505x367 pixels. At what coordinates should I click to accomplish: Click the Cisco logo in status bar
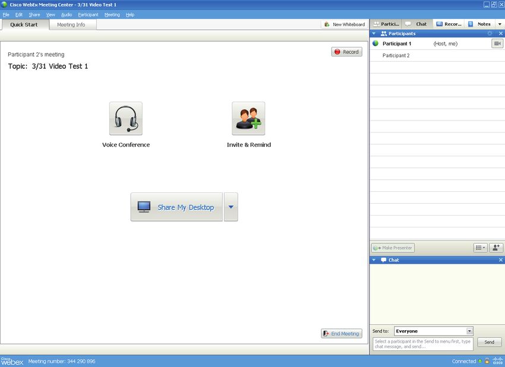[498, 360]
